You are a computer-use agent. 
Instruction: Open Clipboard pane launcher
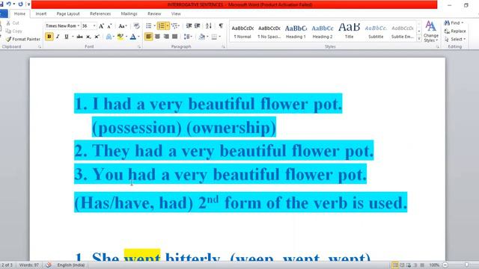(40, 47)
